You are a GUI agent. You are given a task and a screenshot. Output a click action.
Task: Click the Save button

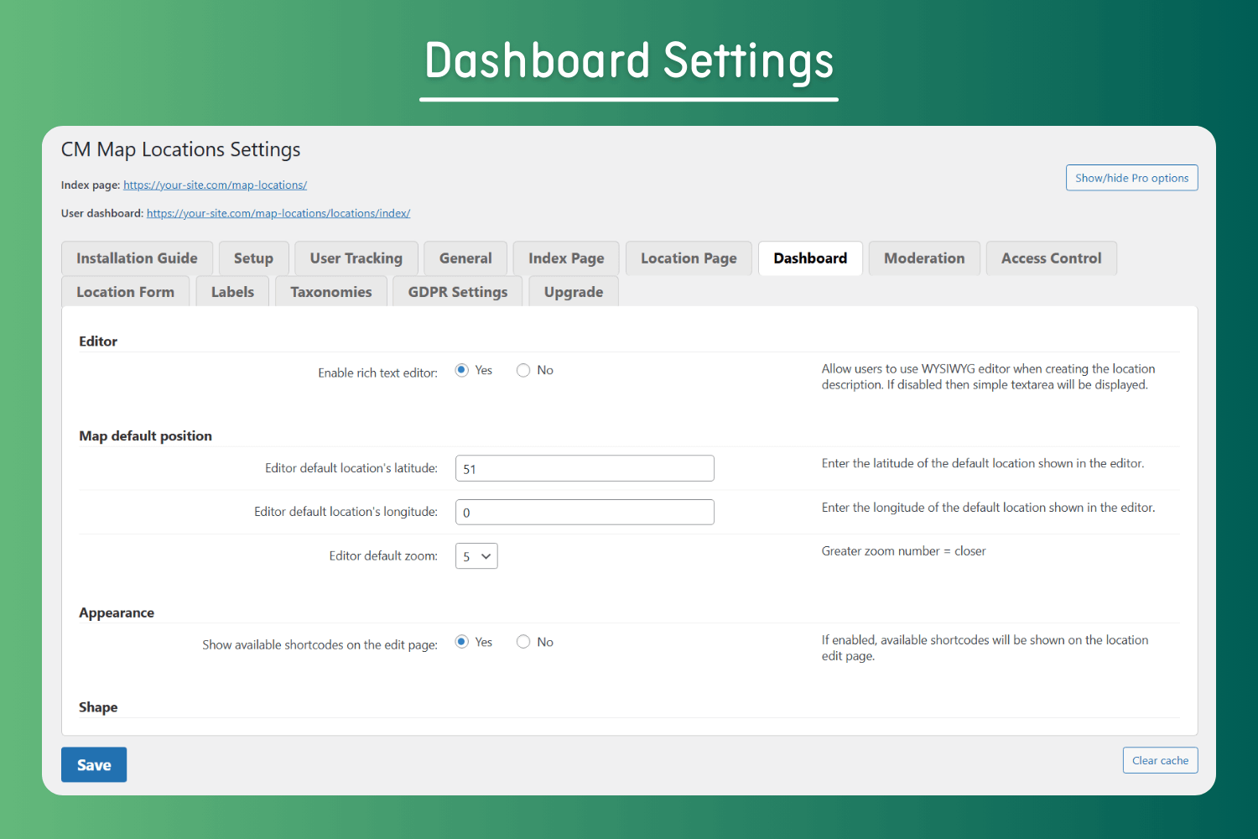(94, 764)
